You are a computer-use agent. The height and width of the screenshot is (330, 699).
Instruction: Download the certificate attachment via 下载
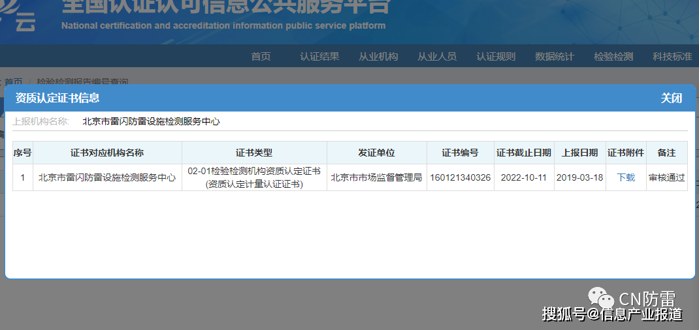point(626,177)
